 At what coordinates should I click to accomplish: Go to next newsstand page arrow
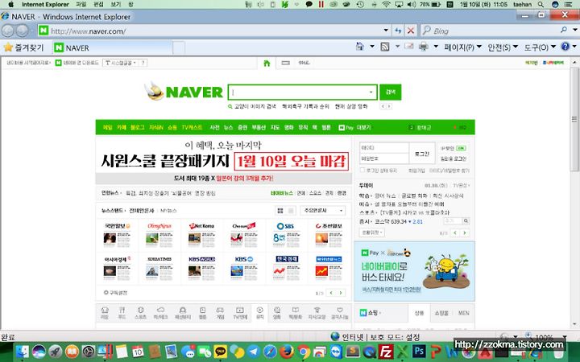[x=340, y=293]
